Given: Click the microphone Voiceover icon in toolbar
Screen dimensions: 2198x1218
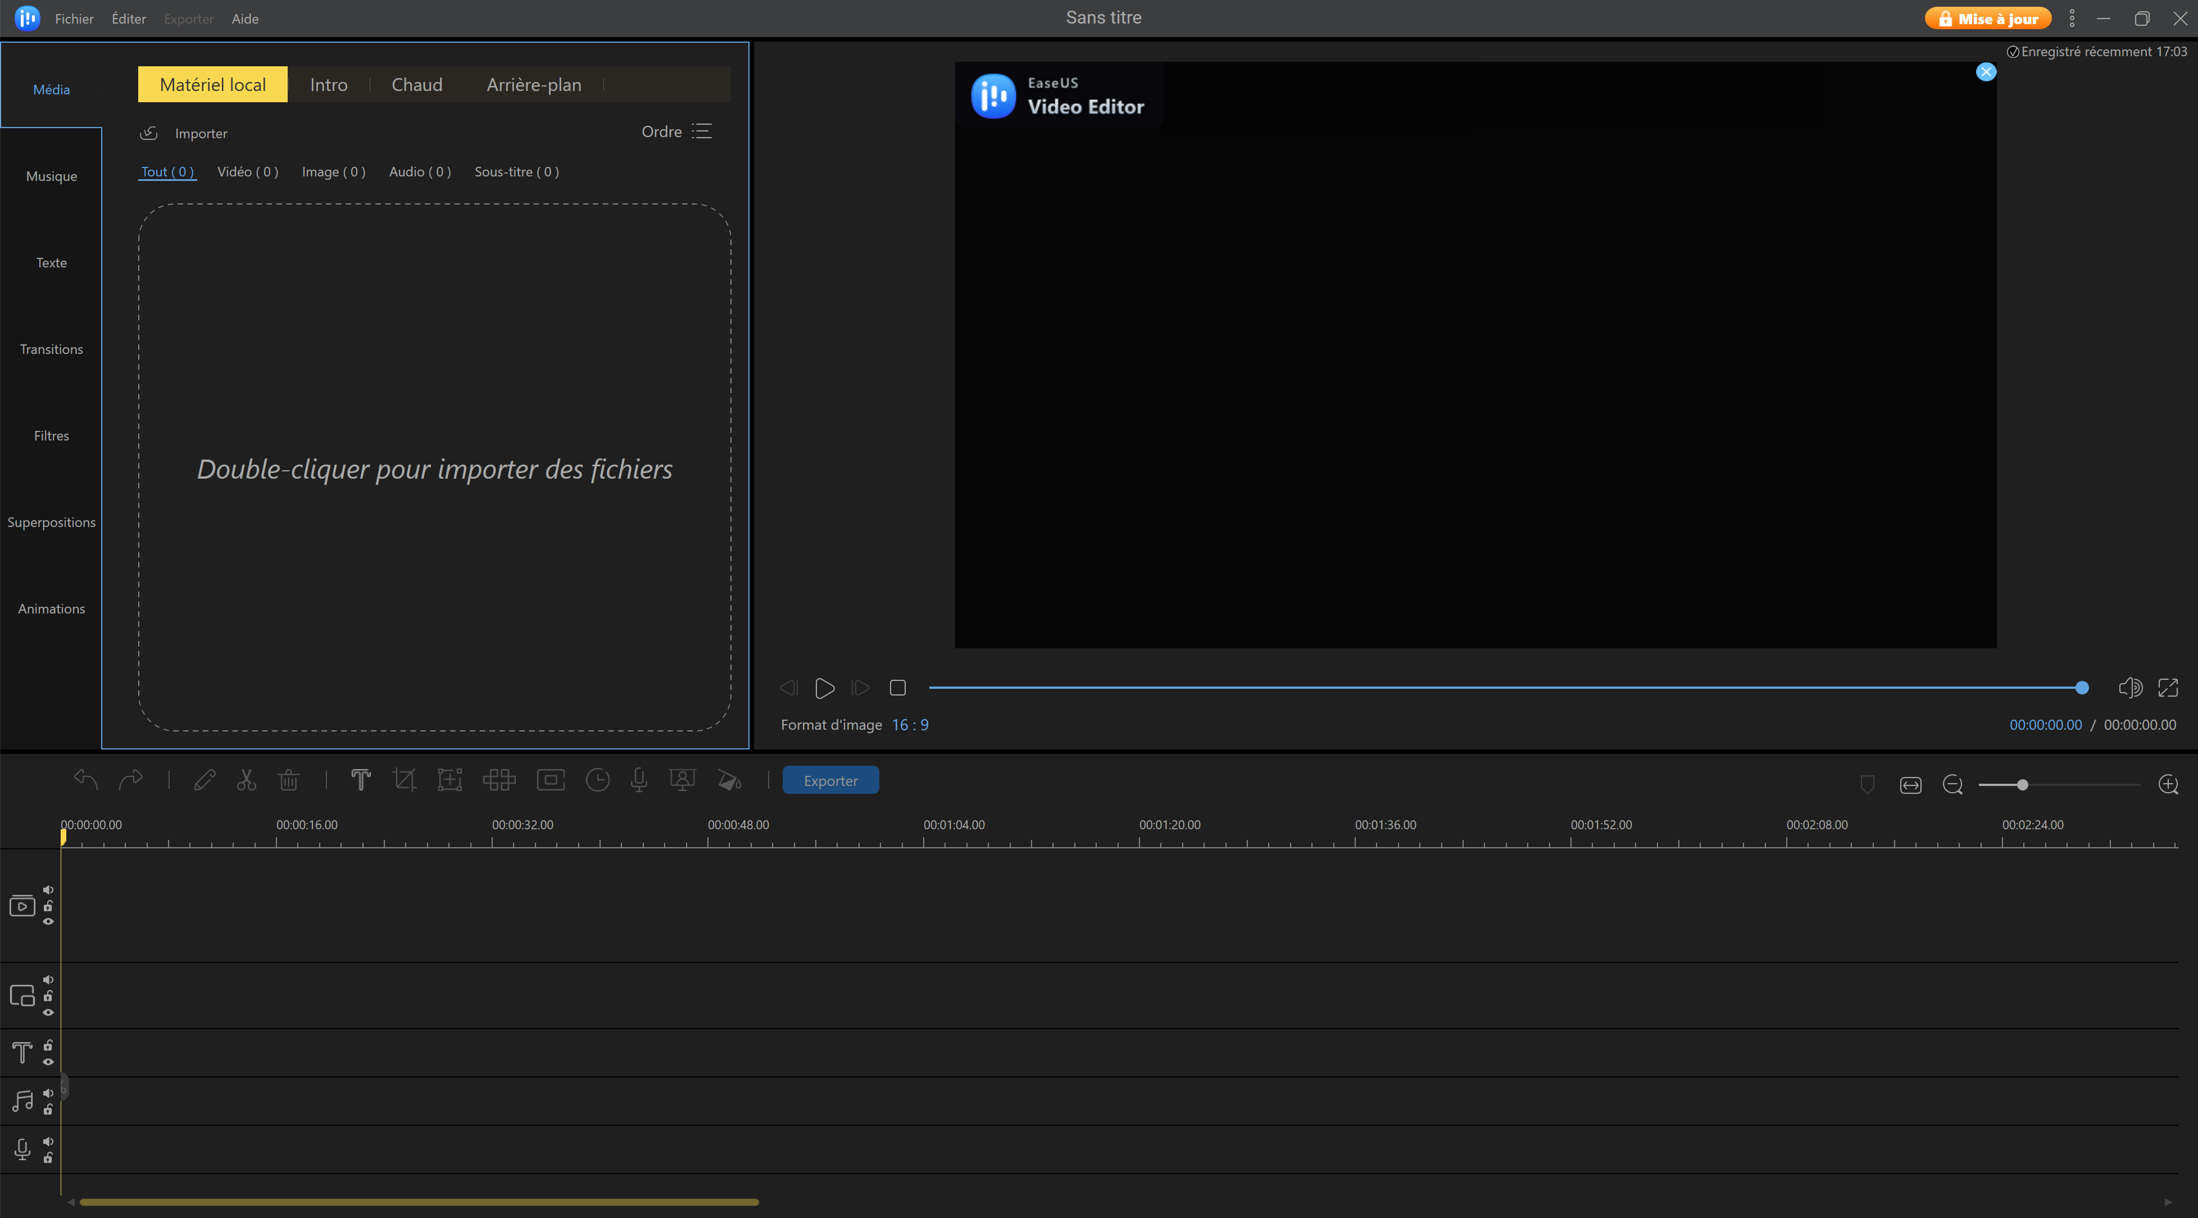Looking at the screenshot, I should (x=639, y=780).
